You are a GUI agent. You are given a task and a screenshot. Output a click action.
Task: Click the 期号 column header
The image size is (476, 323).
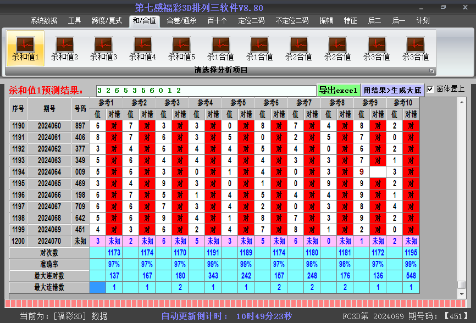[49, 109]
